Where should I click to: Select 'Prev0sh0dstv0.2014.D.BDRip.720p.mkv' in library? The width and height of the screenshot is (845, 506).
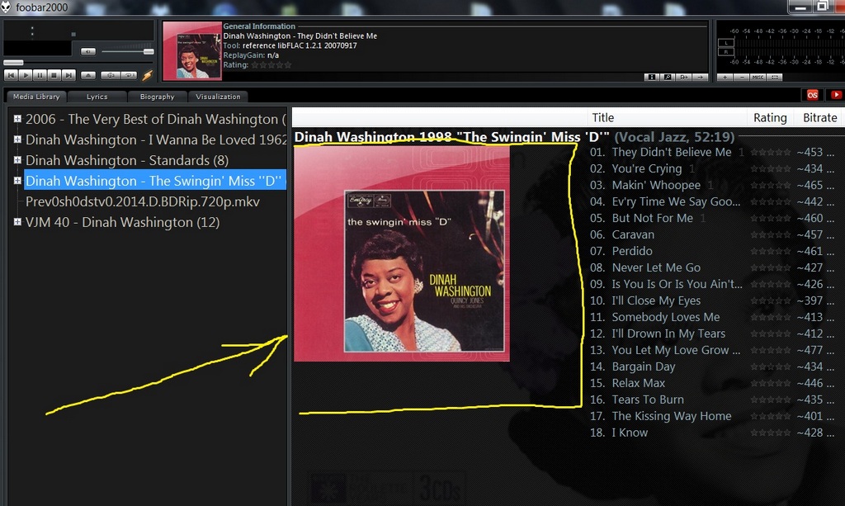pyautogui.click(x=142, y=201)
